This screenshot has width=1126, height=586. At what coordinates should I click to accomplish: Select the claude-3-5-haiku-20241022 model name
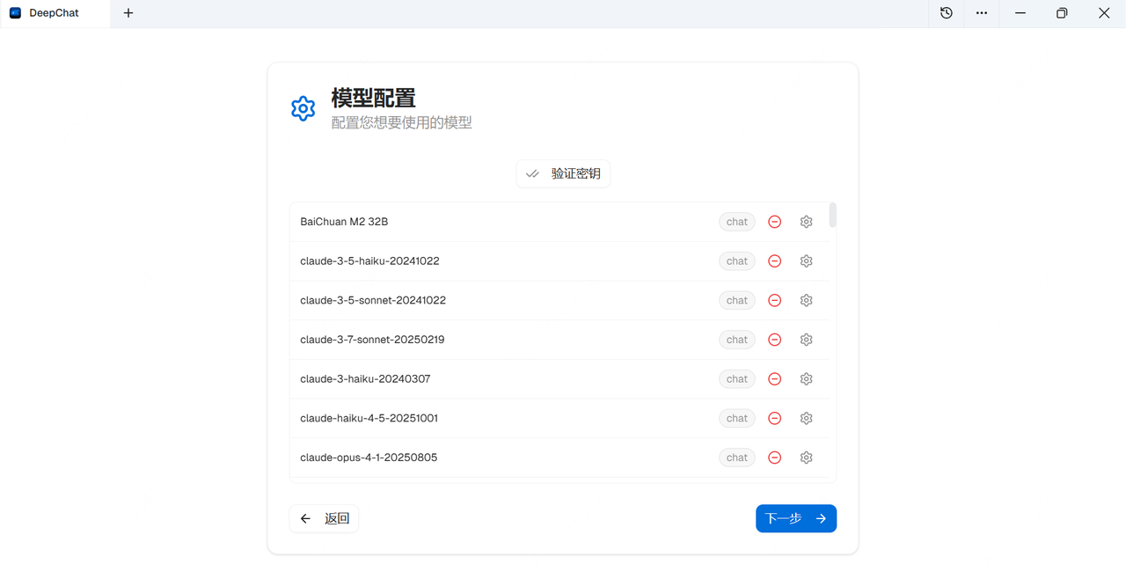369,261
